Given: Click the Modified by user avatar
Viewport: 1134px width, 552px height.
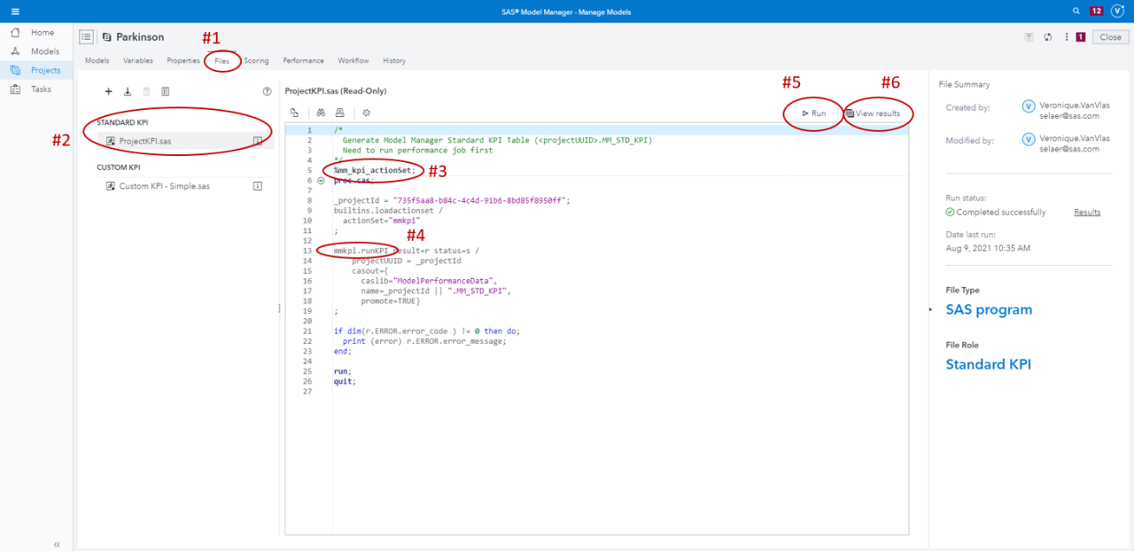Looking at the screenshot, I should (1029, 140).
